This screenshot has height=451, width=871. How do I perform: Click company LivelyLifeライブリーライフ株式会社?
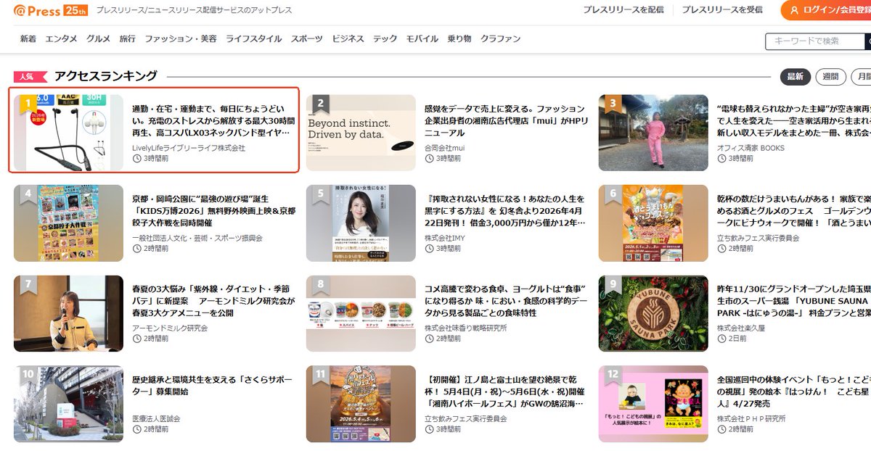click(x=189, y=148)
